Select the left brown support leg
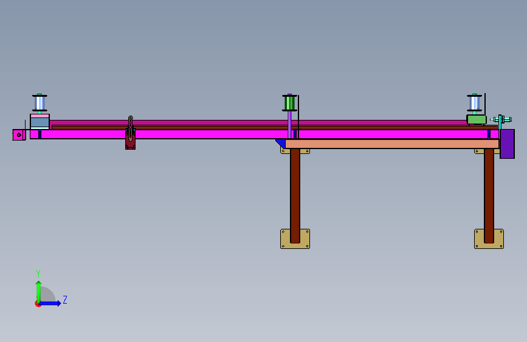This screenshot has width=527, height=342. 295,195
